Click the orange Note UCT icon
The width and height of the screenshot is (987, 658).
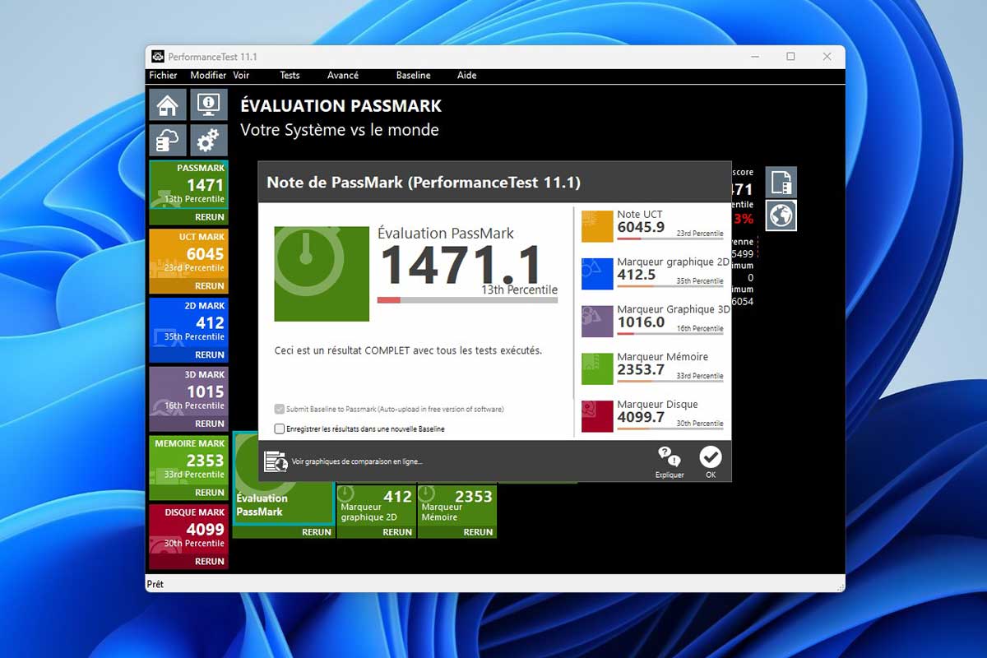(x=597, y=226)
